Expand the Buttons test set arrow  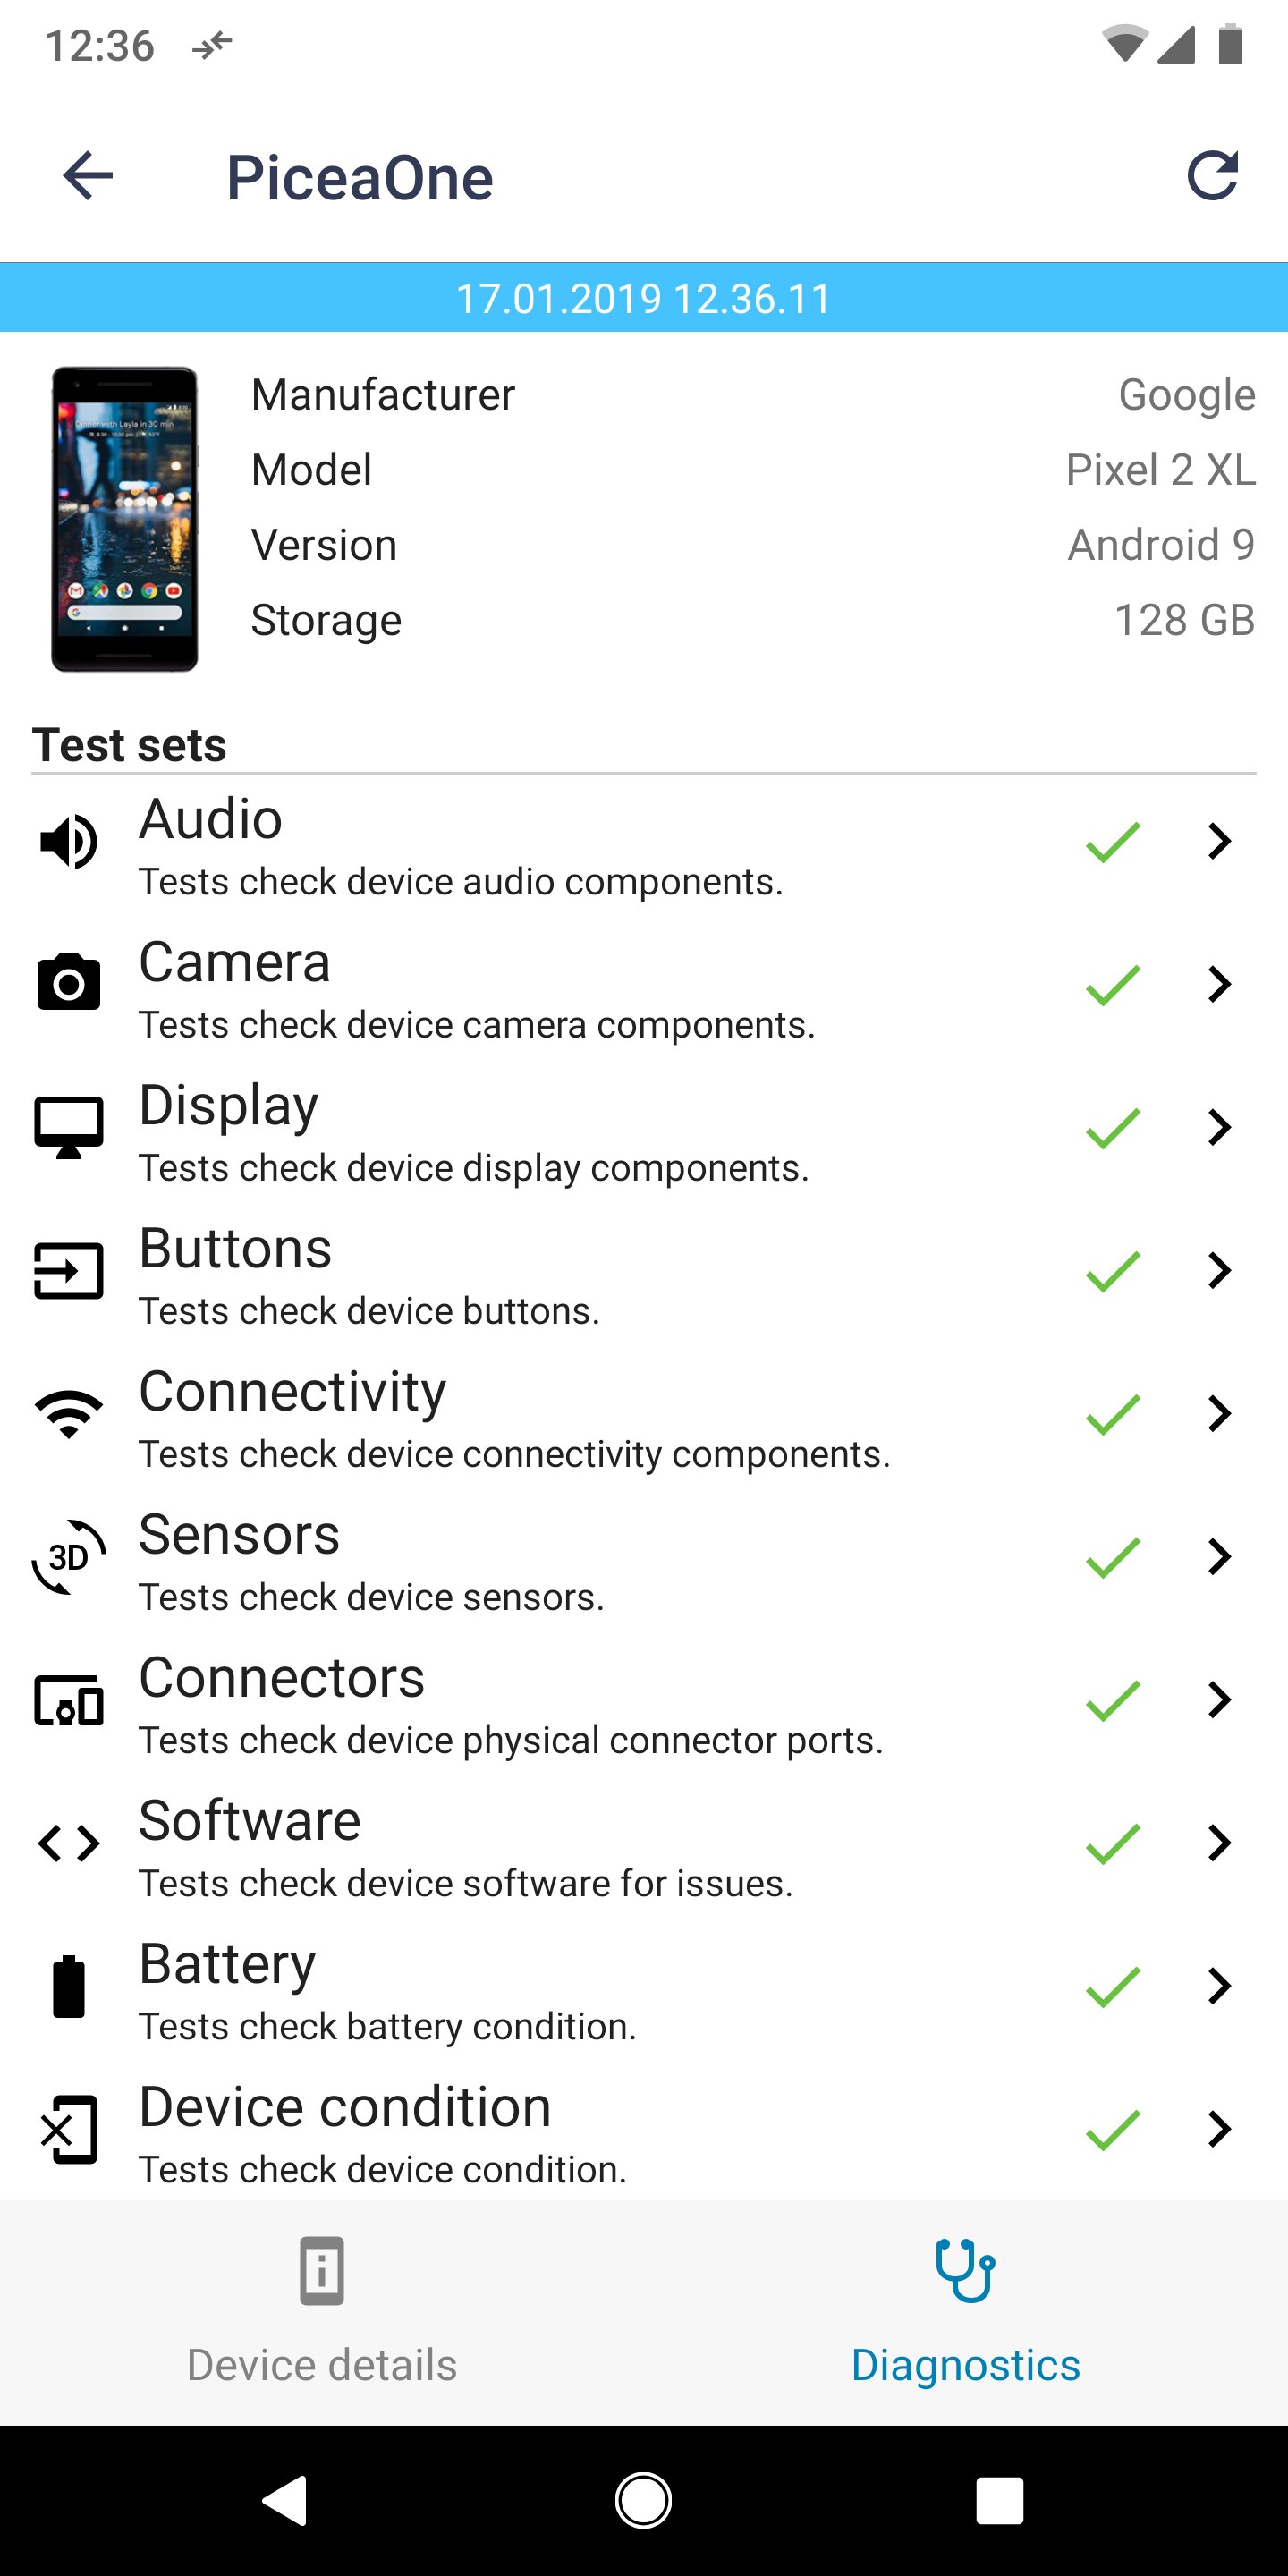pyautogui.click(x=1218, y=1271)
